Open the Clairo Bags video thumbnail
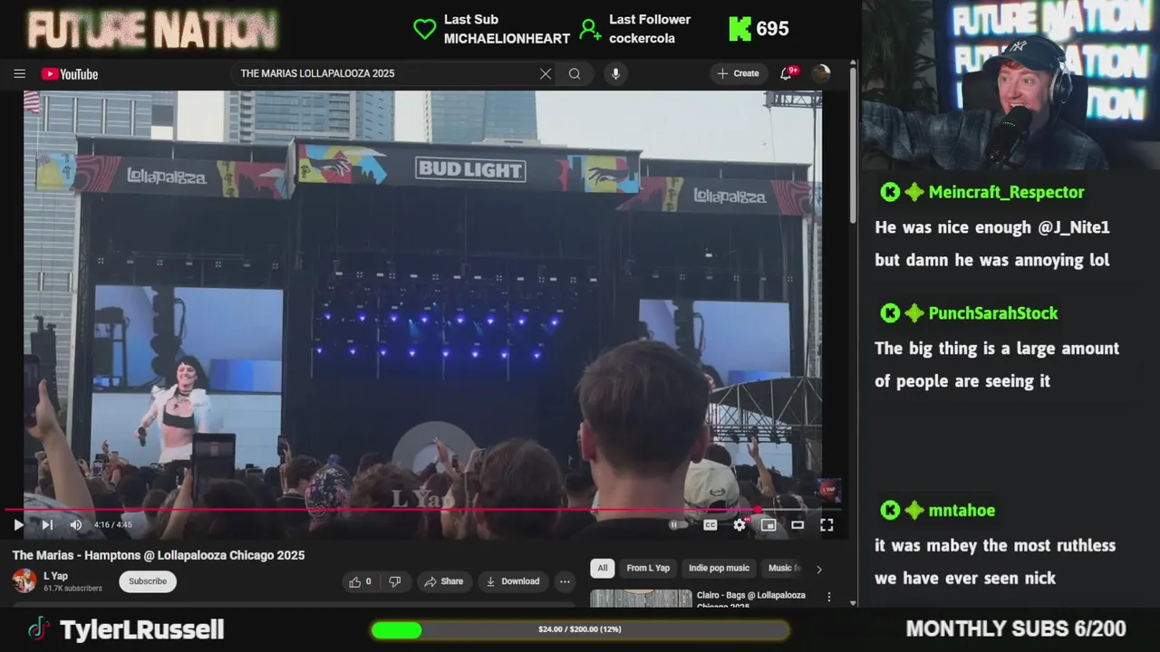 [x=641, y=599]
